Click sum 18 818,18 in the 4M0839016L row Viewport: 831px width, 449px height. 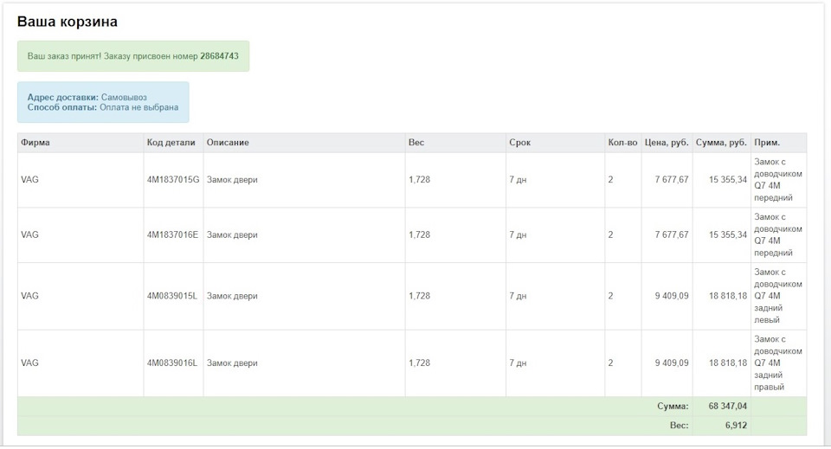click(x=728, y=363)
